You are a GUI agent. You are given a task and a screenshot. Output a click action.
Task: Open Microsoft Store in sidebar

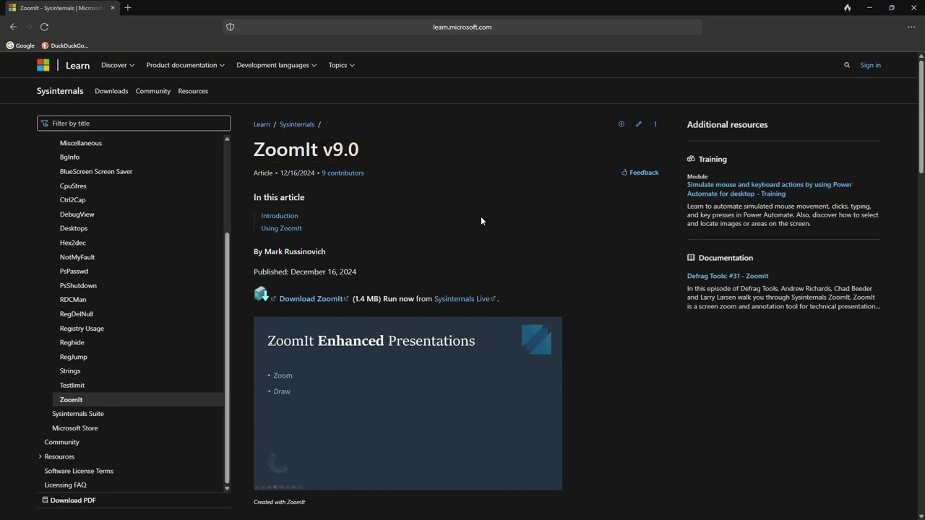[75, 428]
